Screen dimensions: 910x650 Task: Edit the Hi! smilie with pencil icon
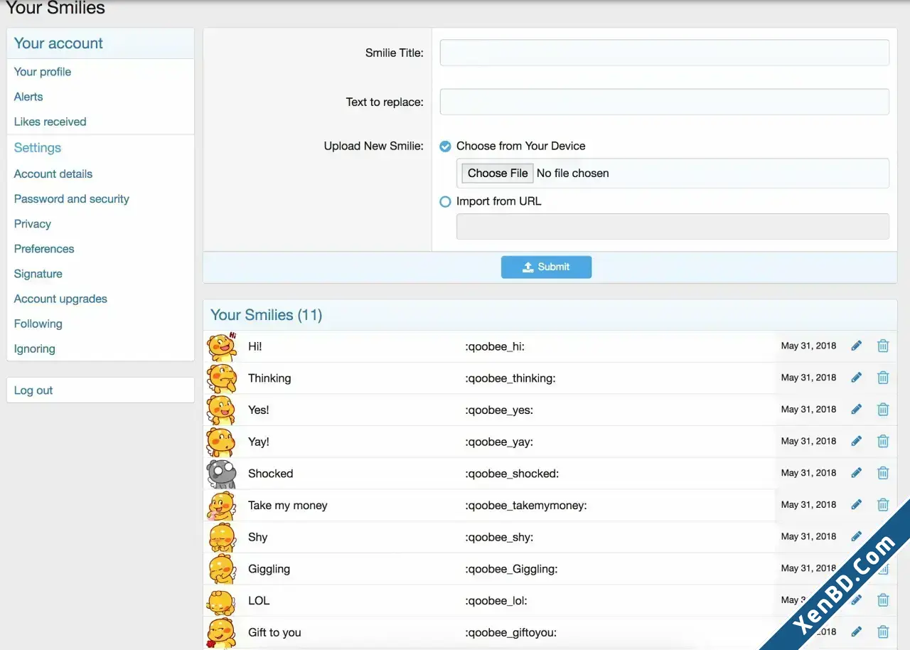point(856,346)
